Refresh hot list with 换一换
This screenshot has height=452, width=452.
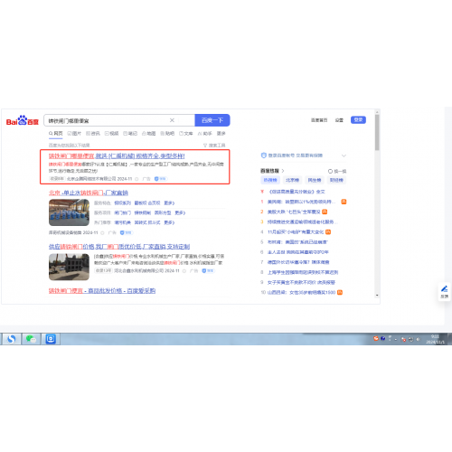click(x=337, y=171)
